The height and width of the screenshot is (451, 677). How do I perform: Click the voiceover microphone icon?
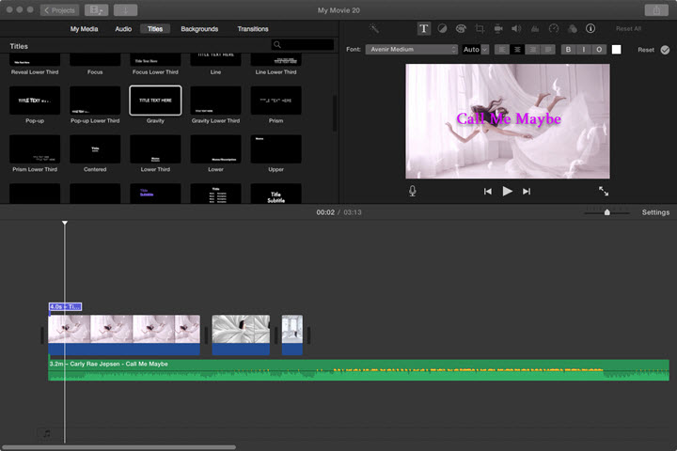(x=413, y=191)
